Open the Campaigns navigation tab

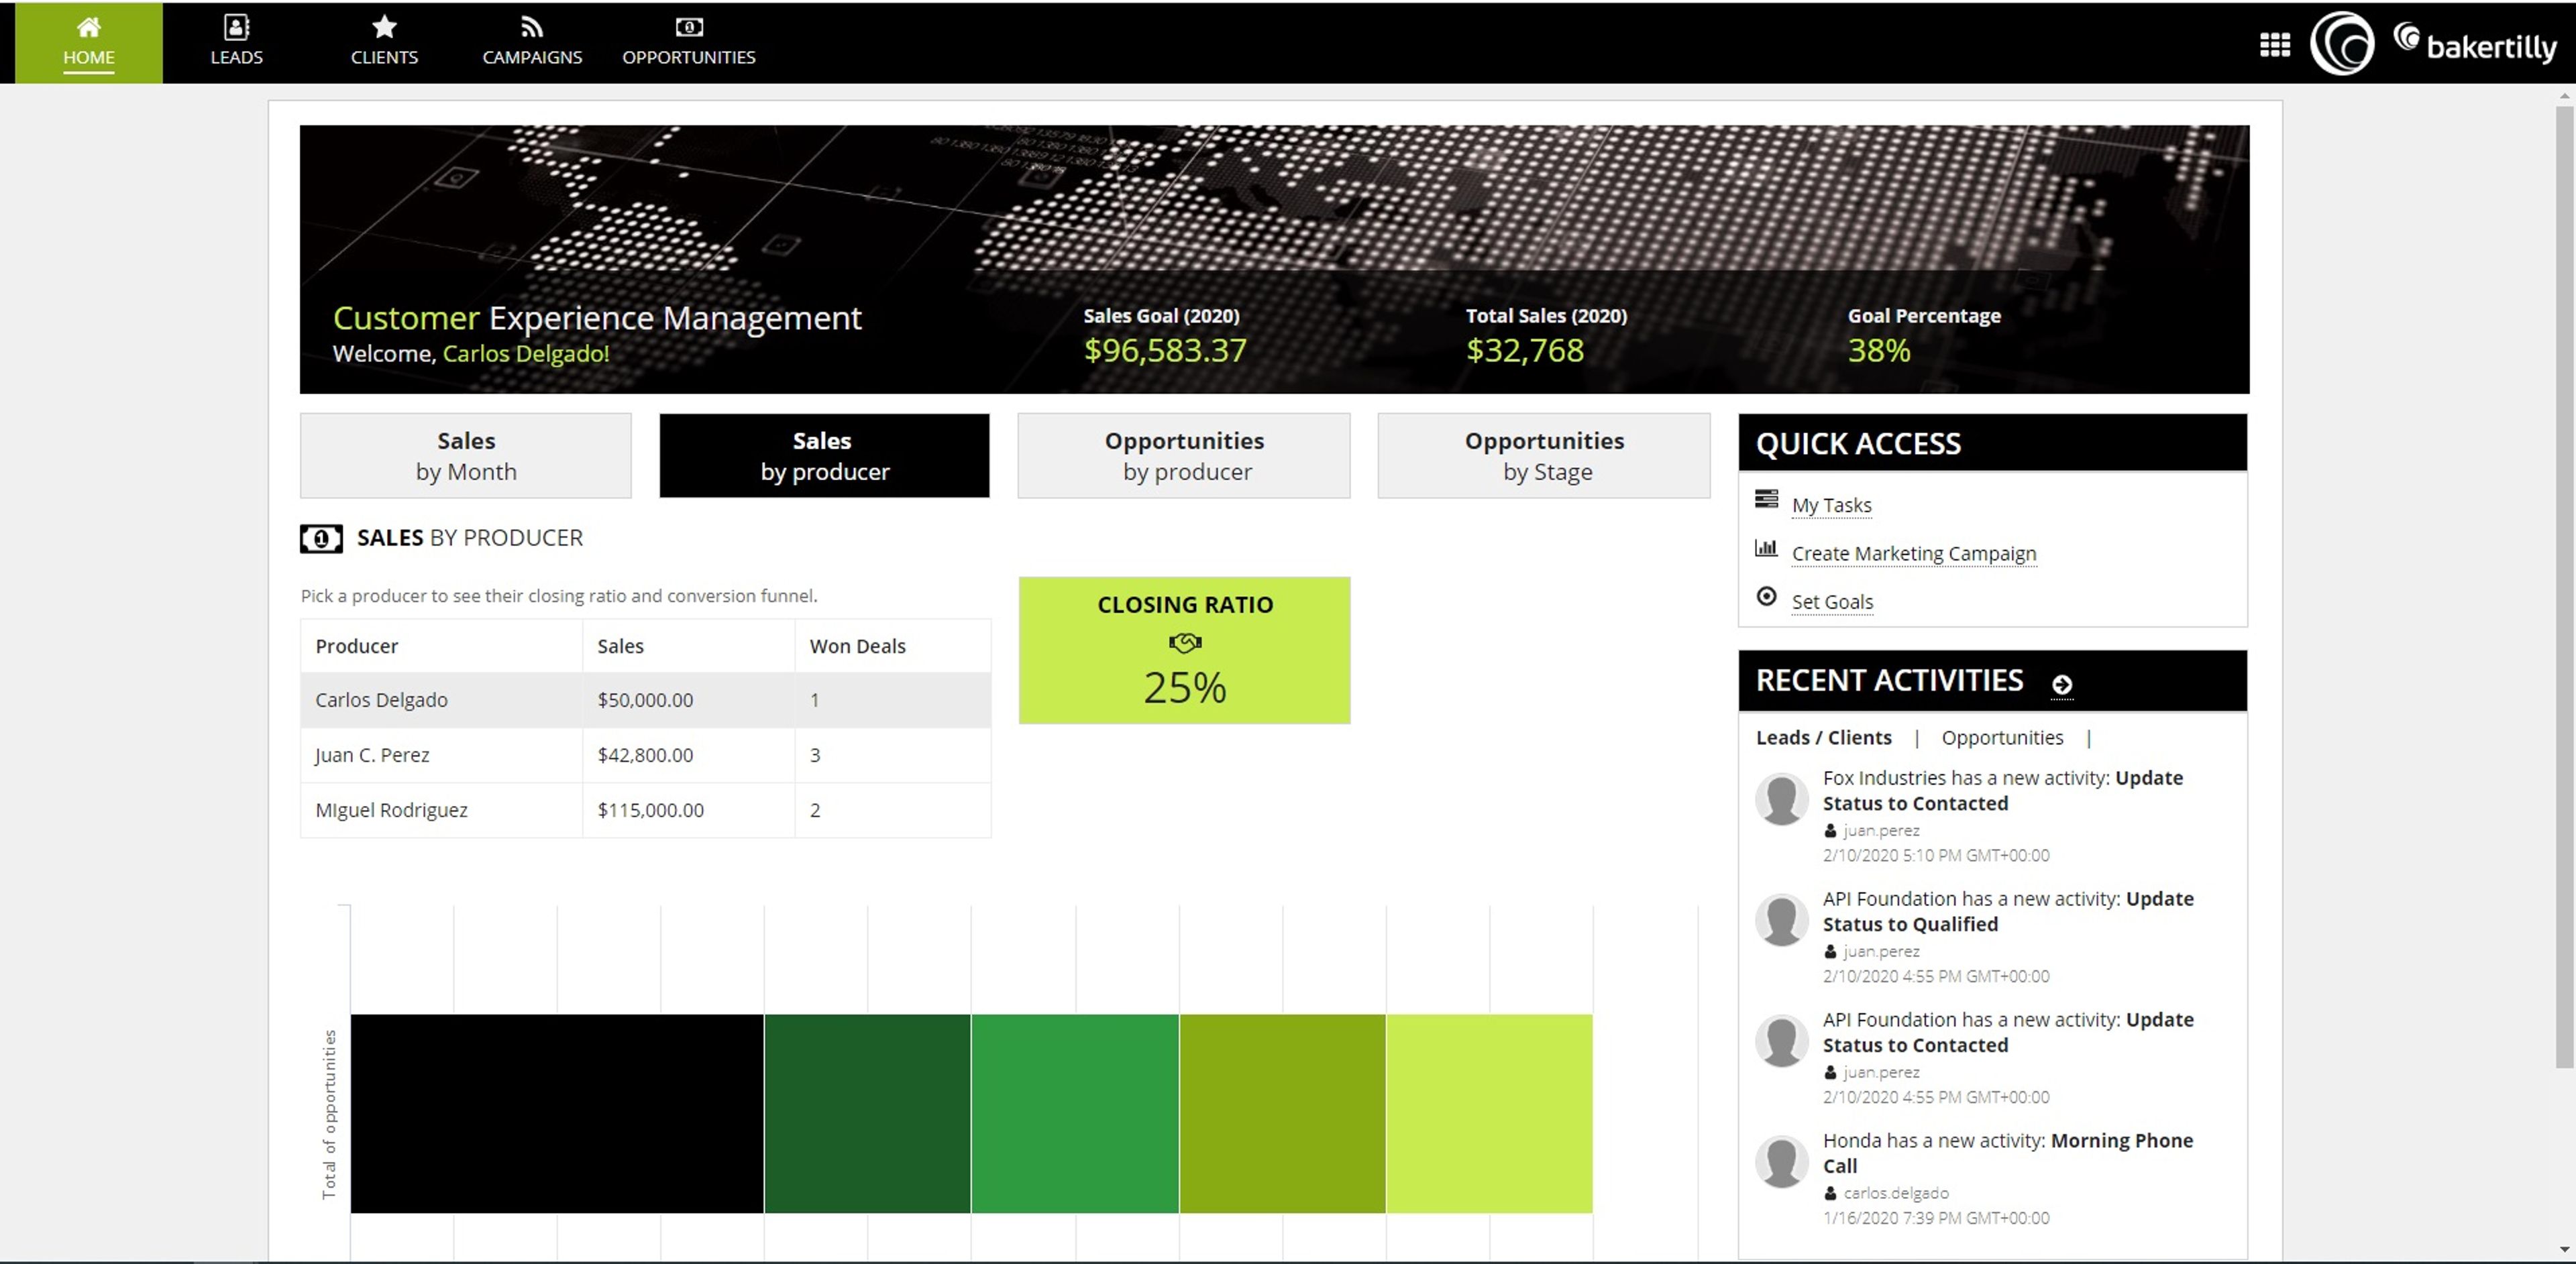click(532, 43)
